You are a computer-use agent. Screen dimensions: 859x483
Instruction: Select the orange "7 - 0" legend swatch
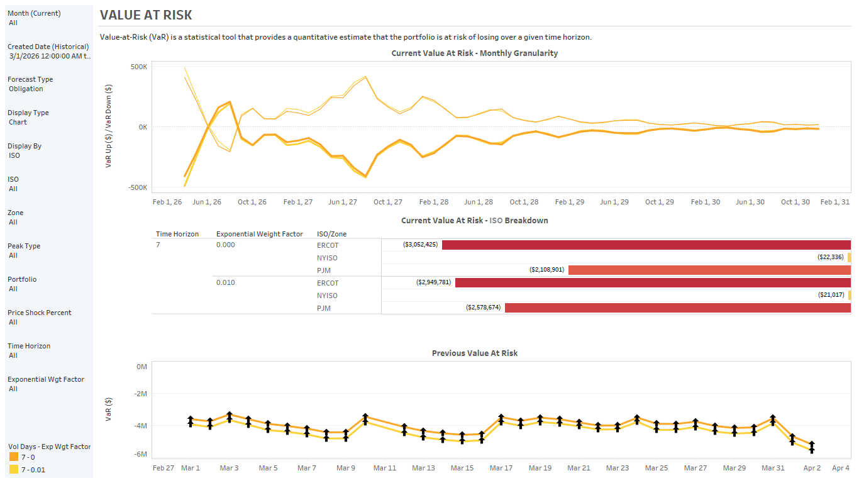click(x=14, y=457)
